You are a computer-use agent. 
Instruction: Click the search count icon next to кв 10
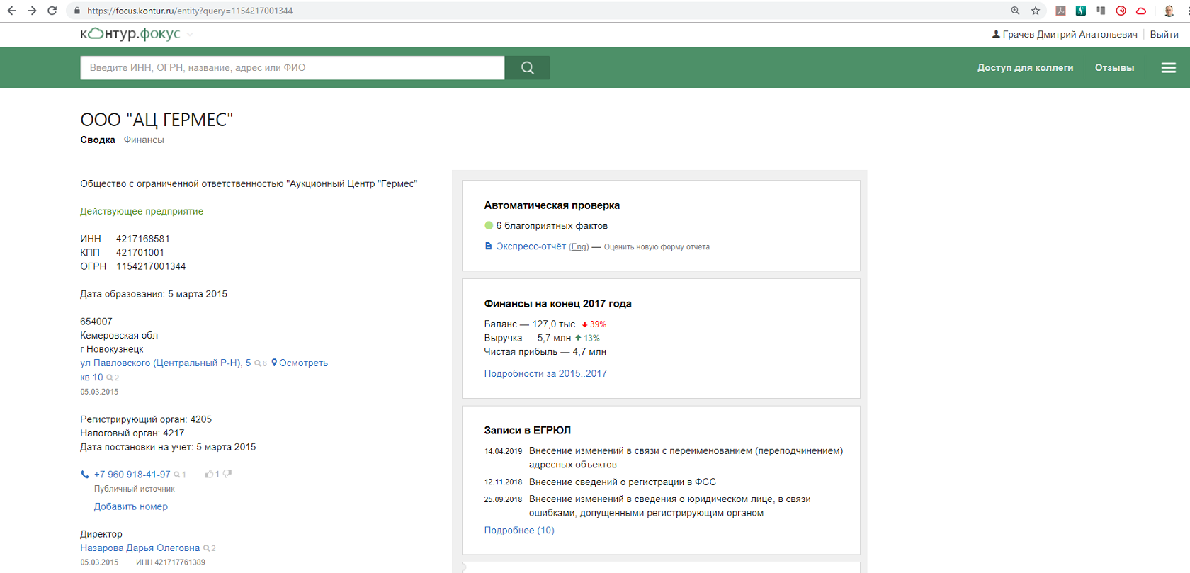113,378
